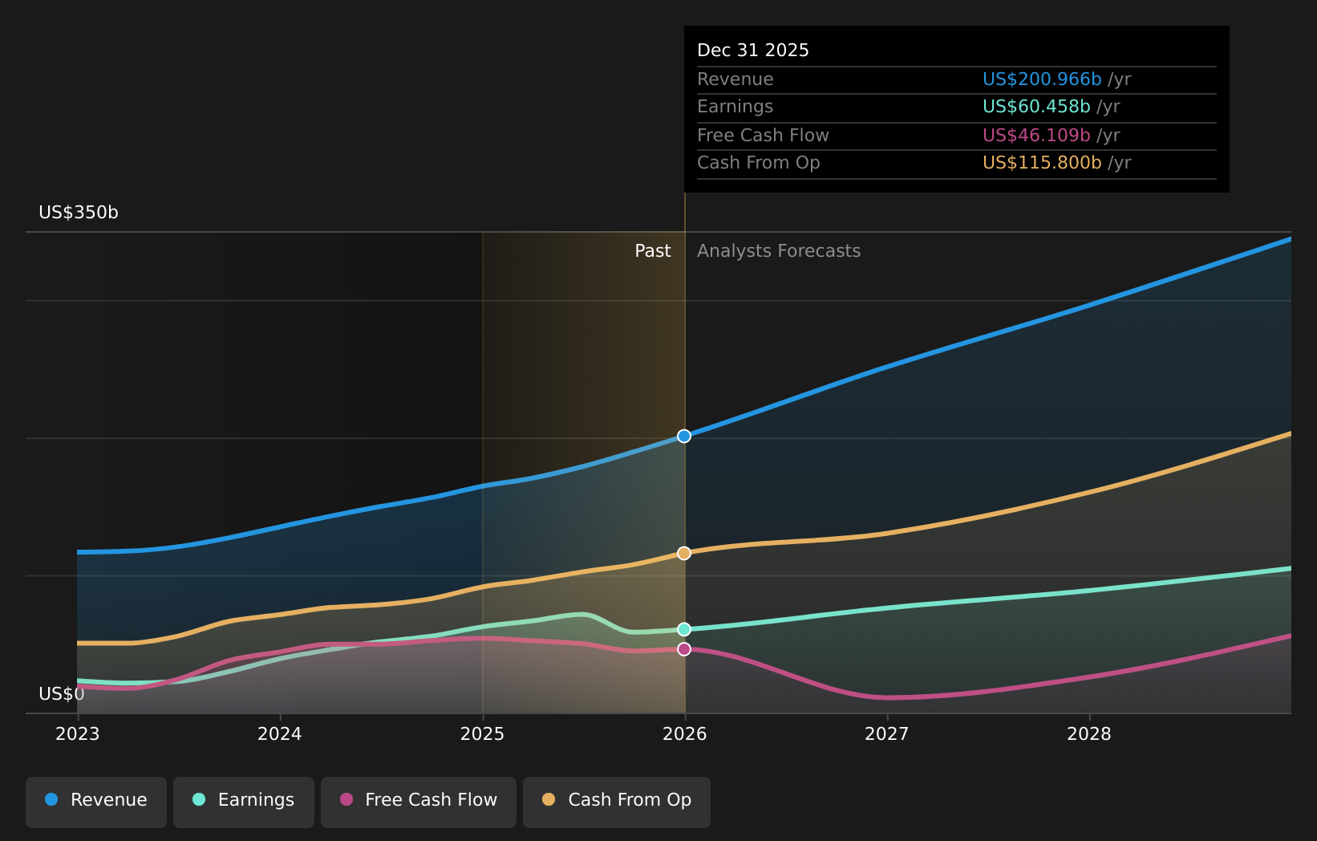Click the blue Revenue dot icon in the legend
Viewport: 1317px width, 841px height.
51,799
